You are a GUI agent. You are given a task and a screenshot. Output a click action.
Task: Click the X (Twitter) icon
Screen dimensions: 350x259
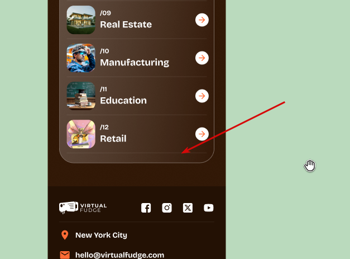pyautogui.click(x=188, y=208)
